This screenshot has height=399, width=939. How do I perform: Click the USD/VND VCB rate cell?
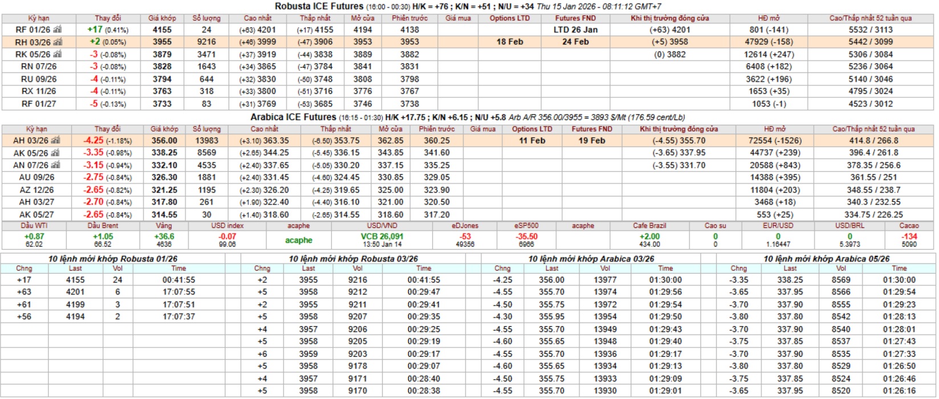click(x=381, y=237)
